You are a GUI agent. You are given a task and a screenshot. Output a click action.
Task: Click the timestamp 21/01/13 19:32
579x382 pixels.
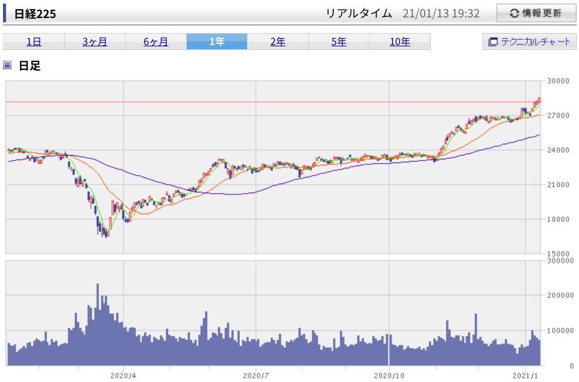[441, 14]
